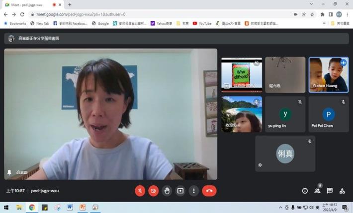Screen dimensions: 353x213
Task: Unmute the microphone in the call bar
Action: [x=140, y=191]
